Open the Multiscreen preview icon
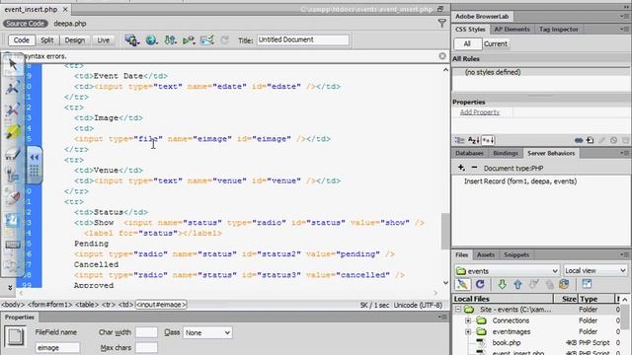632x355 pixels. pos(131,39)
